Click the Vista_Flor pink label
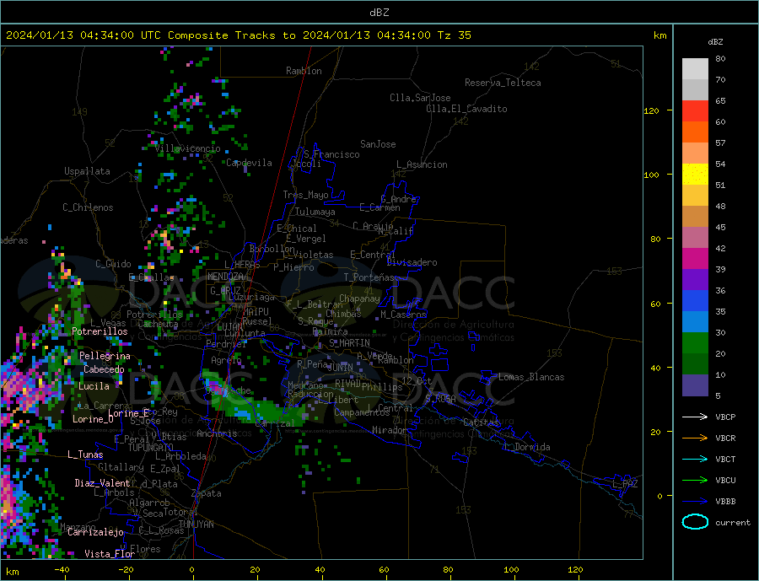 click(x=110, y=554)
